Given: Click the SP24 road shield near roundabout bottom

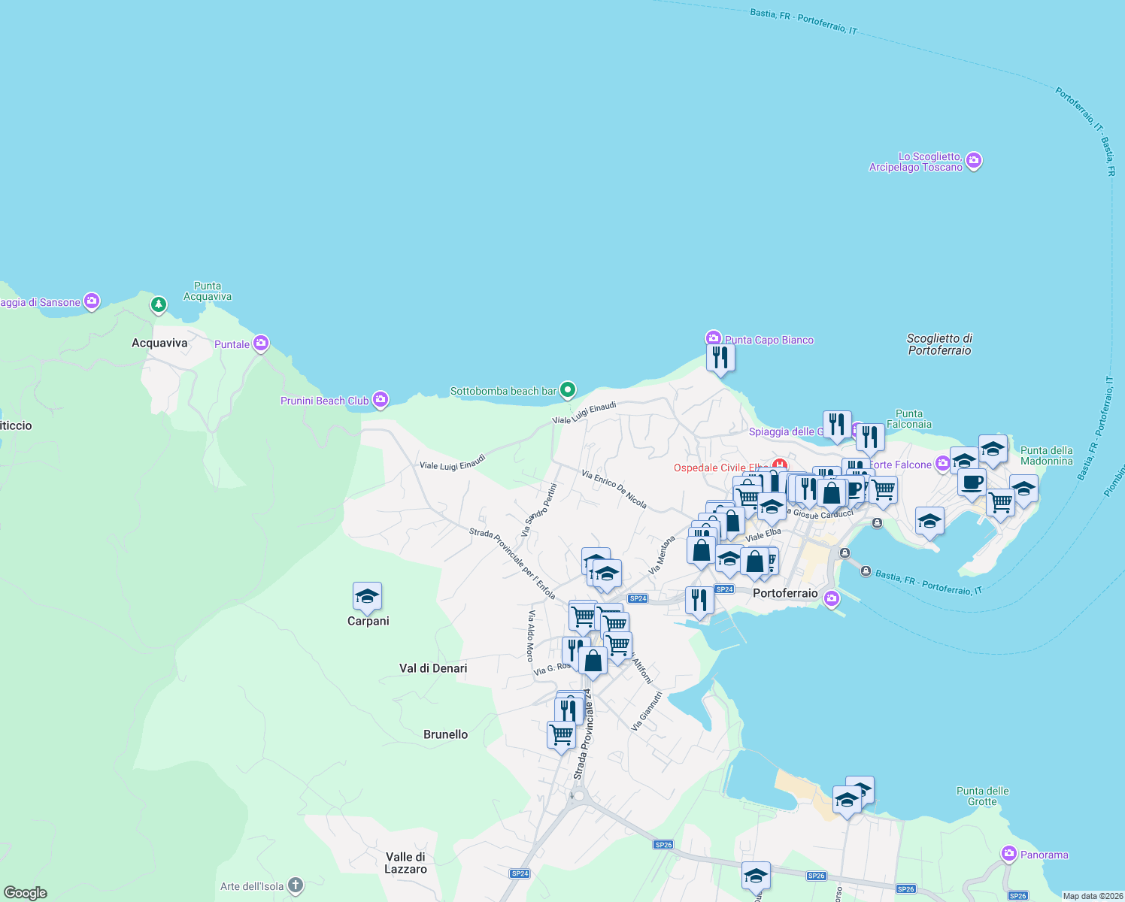Looking at the screenshot, I should [520, 873].
